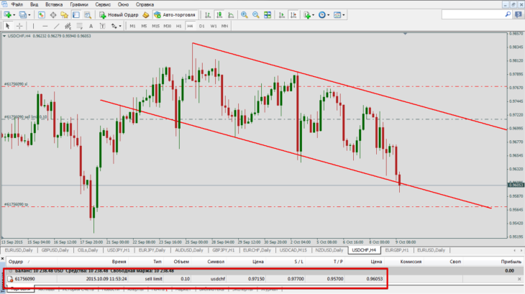This screenshot has width=525, height=294.
Task: Toggle the Авто-торговля button
Action: click(x=175, y=14)
